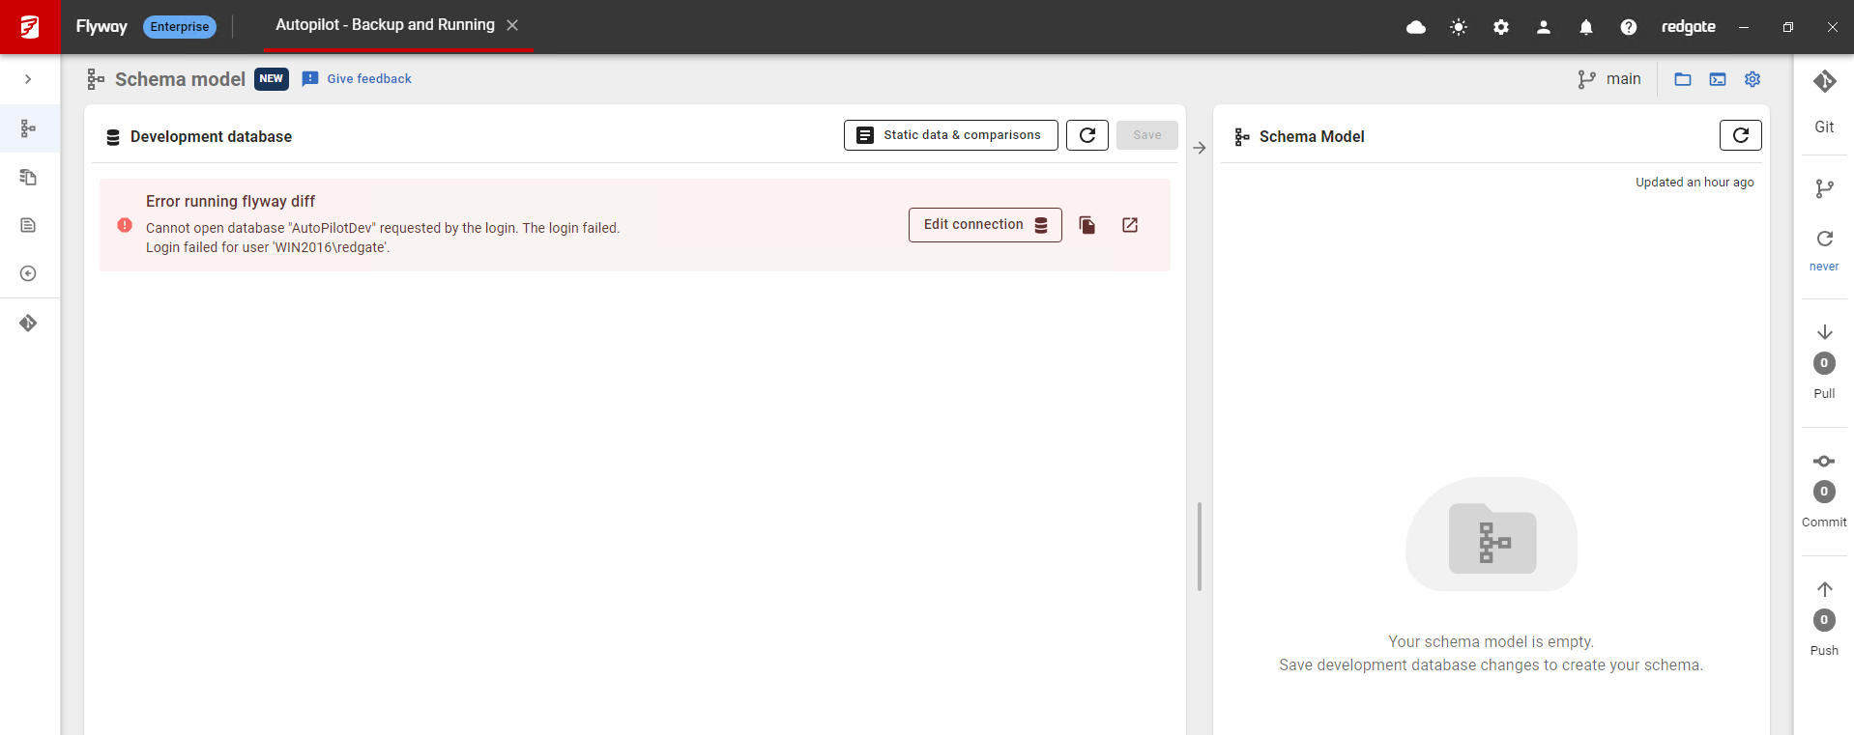Viewport: 1854px width, 735px height.
Task: Open the main branch selector
Action: (x=1610, y=79)
